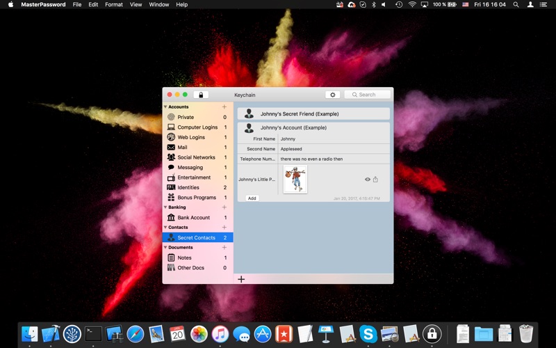Collapse the Johnny's Account (Example) entry
This screenshot has height=348, width=556.
click(313, 127)
